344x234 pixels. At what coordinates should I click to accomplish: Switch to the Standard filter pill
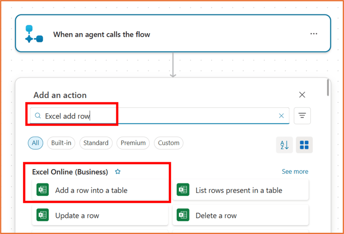point(96,143)
